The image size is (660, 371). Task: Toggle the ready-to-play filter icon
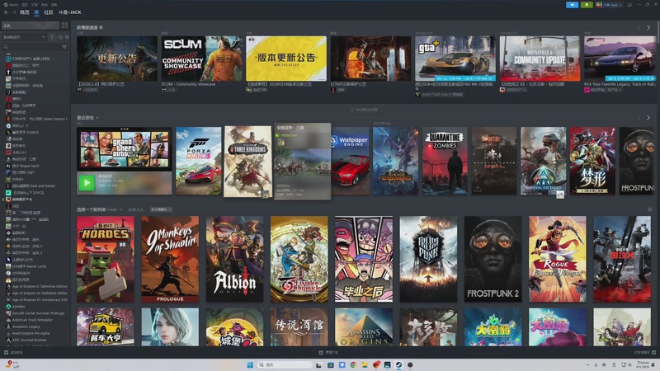tap(67, 37)
